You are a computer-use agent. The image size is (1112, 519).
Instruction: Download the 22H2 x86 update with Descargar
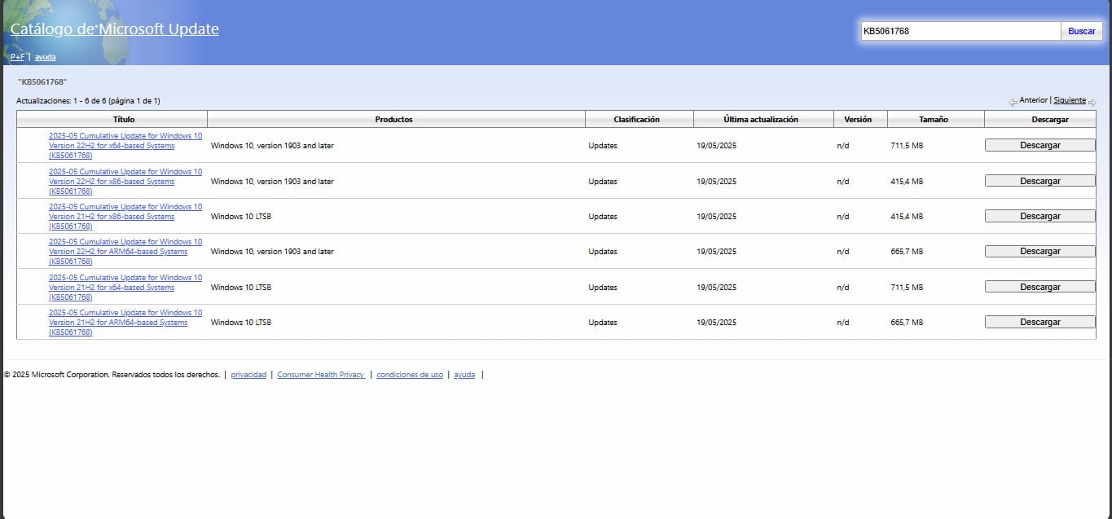pyautogui.click(x=1040, y=181)
